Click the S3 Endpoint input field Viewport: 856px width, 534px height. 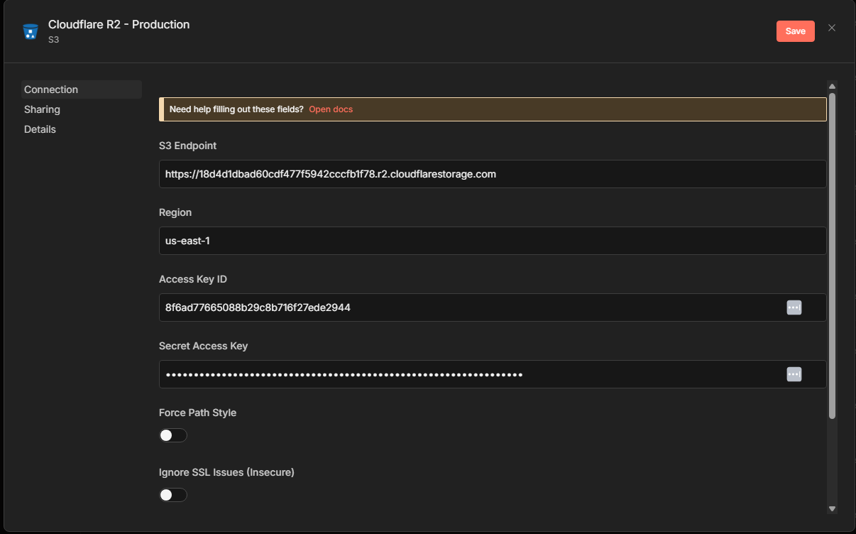tap(493, 174)
